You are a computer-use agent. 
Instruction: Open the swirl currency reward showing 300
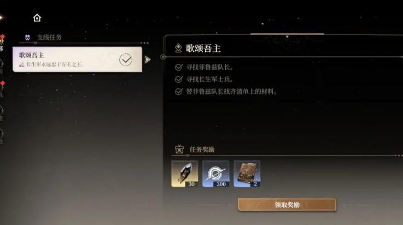[215, 174]
